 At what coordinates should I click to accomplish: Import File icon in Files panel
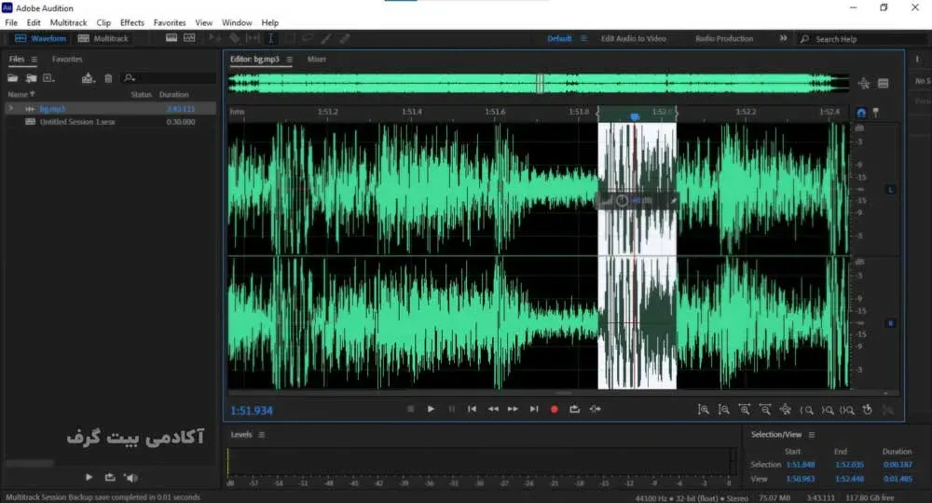click(31, 78)
